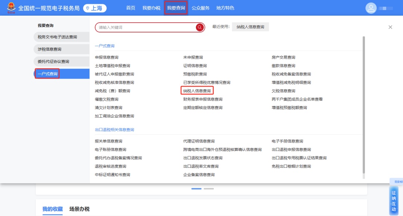The width and height of the screenshot is (403, 216).
Task: Open the 公众服务 menu
Action: pos(201,8)
